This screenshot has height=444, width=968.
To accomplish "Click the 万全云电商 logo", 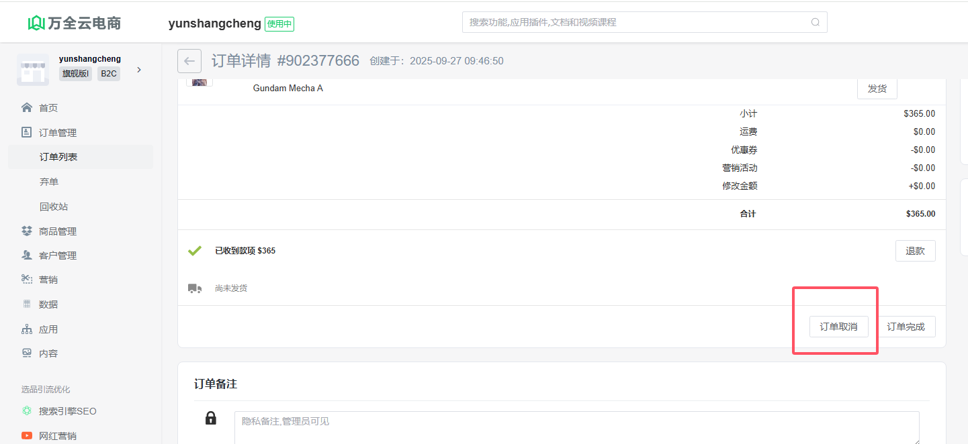I will coord(75,23).
